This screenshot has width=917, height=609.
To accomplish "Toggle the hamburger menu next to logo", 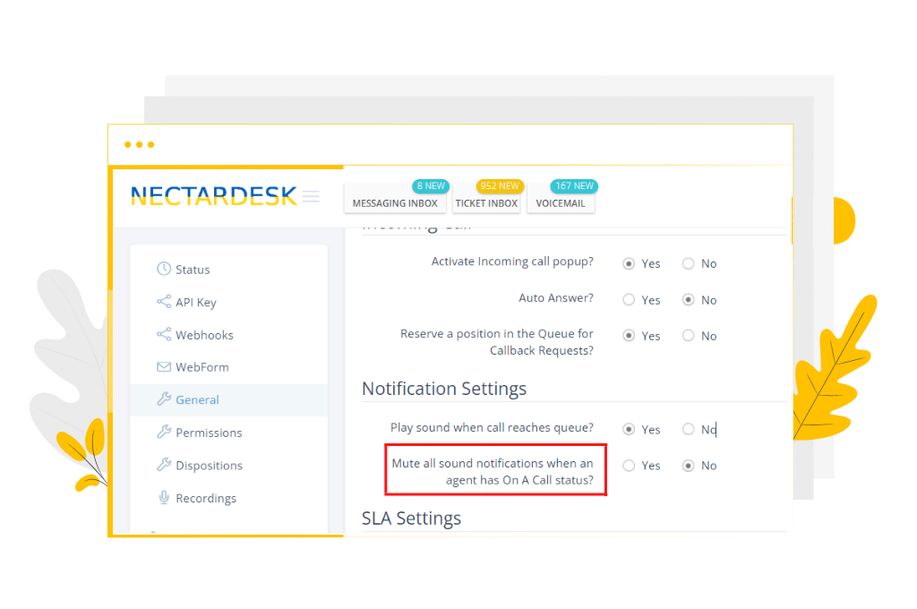I will point(311,196).
